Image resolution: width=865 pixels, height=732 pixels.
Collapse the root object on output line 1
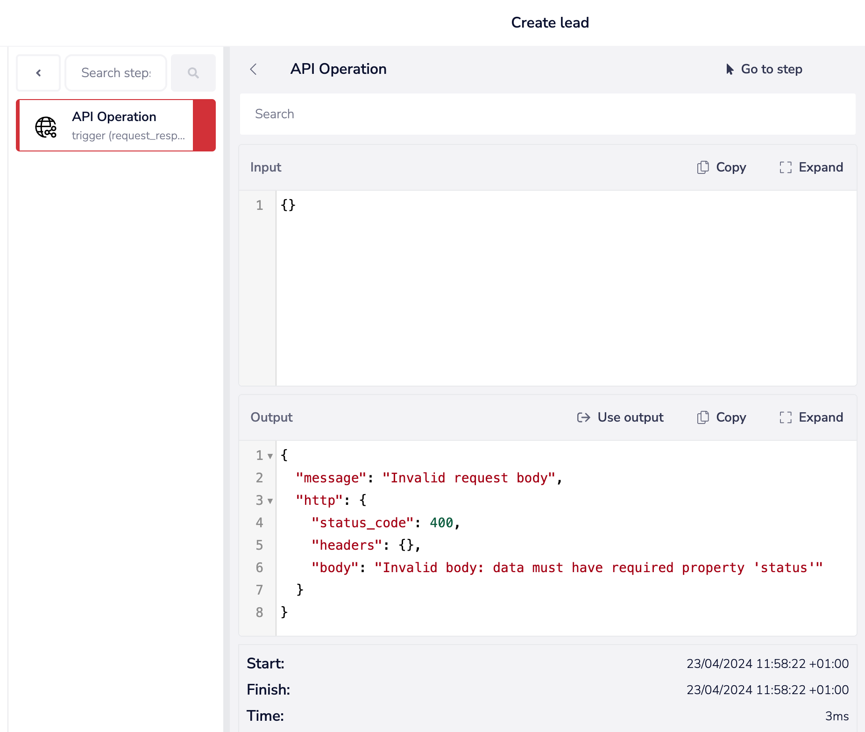(270, 456)
